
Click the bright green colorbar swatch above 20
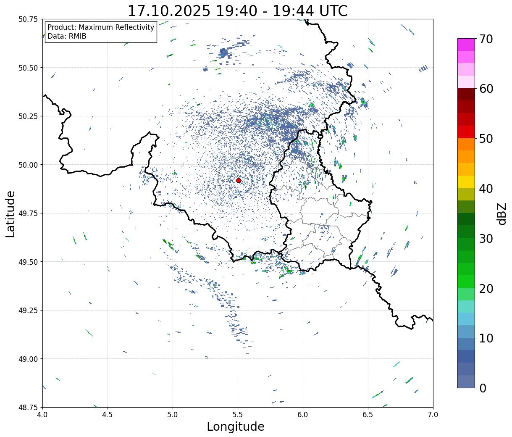point(466,282)
